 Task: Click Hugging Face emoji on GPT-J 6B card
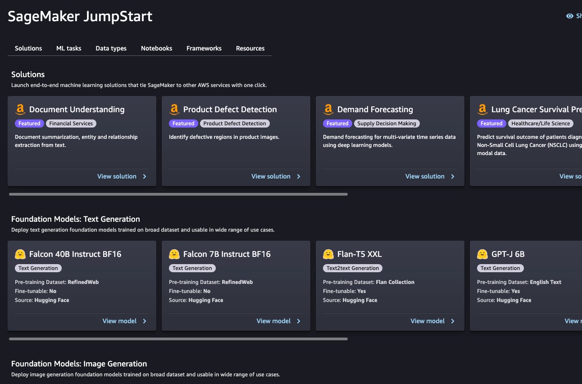click(x=482, y=254)
